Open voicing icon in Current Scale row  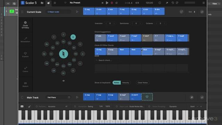(x=181, y=12)
